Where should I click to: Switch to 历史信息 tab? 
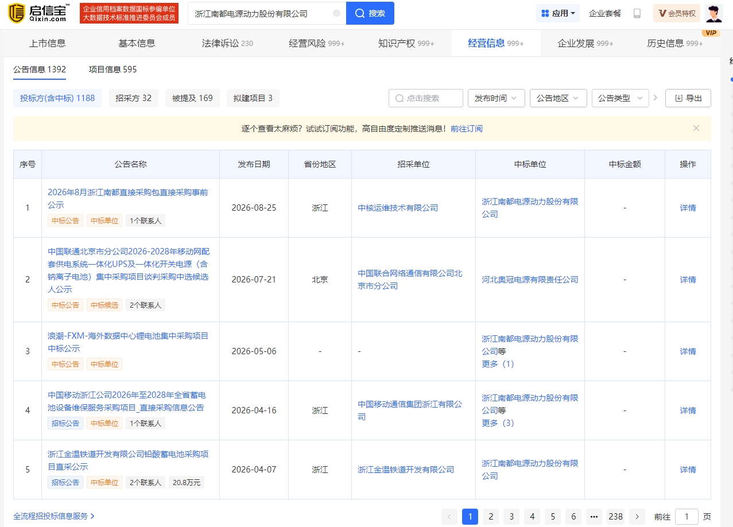point(675,43)
